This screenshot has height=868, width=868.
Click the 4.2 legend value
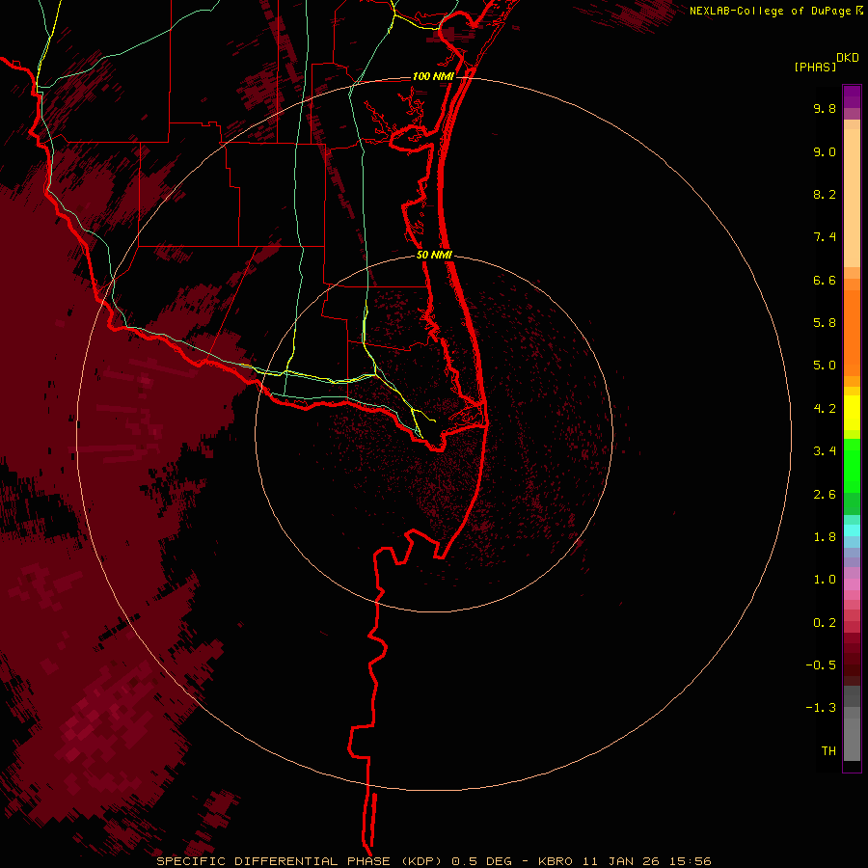point(825,409)
